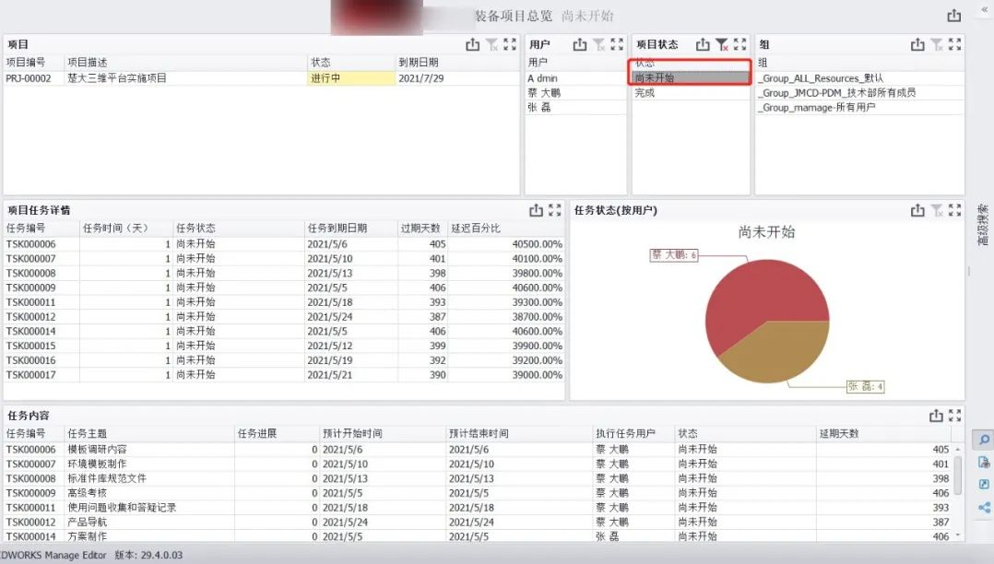Filter by user 蔡 大鹏 in the 用户 list
This screenshot has height=564, width=994.
[575, 92]
